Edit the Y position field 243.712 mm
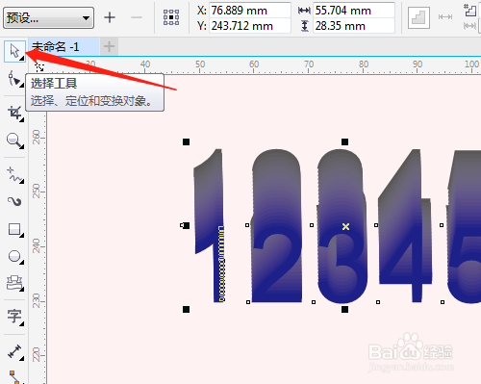This screenshot has width=481, height=384. (250, 26)
